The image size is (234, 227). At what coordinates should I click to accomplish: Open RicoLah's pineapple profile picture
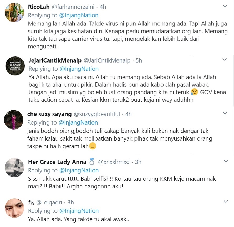coord(14,13)
